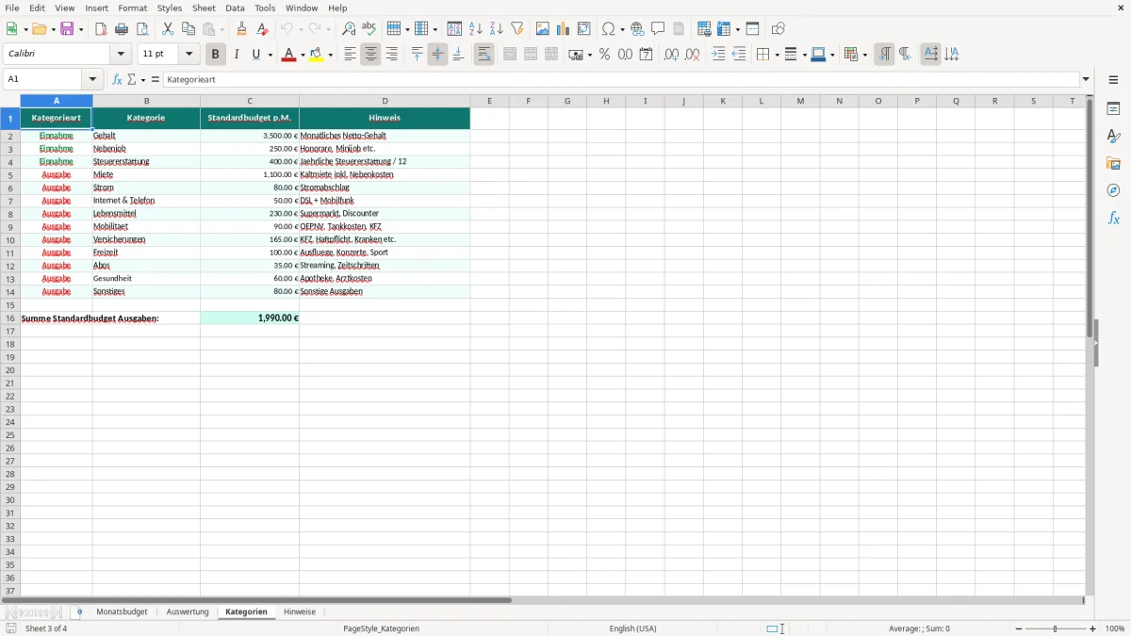The height and width of the screenshot is (636, 1131).
Task: Toggle center horizontally alignment
Action: [x=370, y=55]
